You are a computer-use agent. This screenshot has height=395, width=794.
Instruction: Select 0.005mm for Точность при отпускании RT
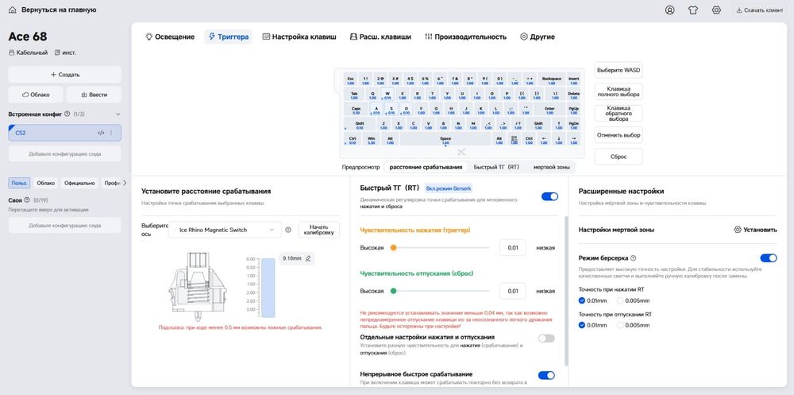click(633, 325)
